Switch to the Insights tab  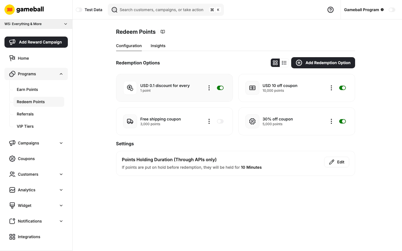(x=158, y=46)
